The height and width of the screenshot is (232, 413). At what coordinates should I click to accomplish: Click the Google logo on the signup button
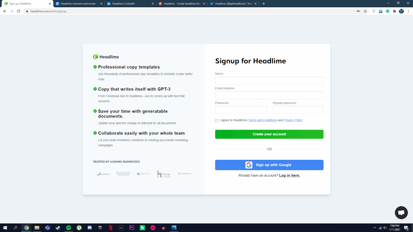(x=249, y=165)
